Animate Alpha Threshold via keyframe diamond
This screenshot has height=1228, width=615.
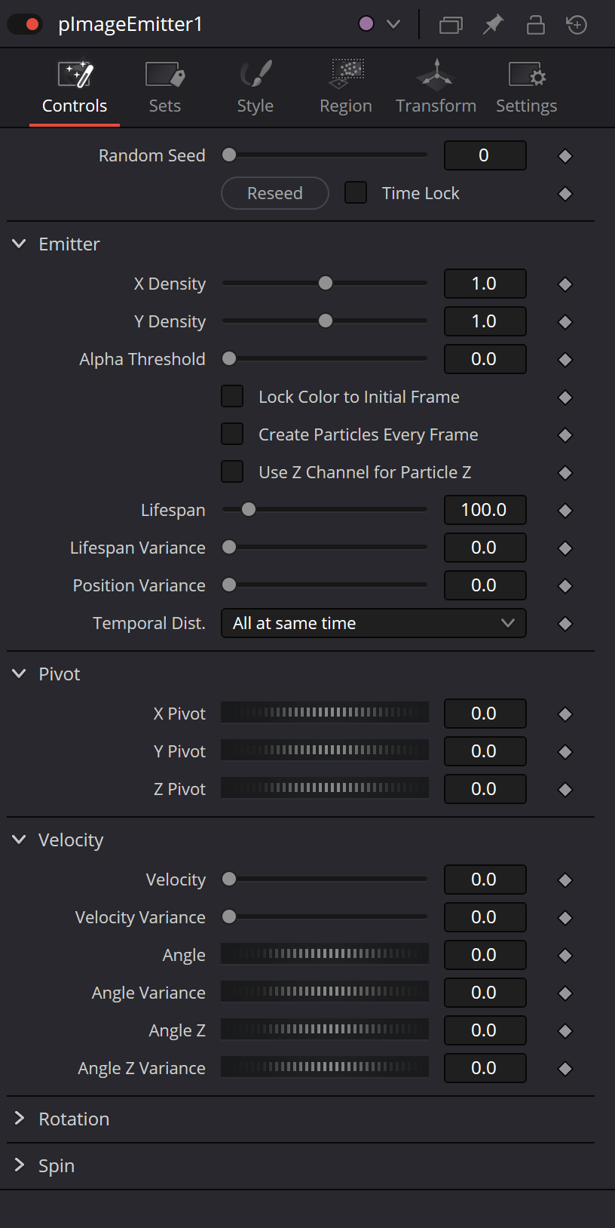pos(565,360)
